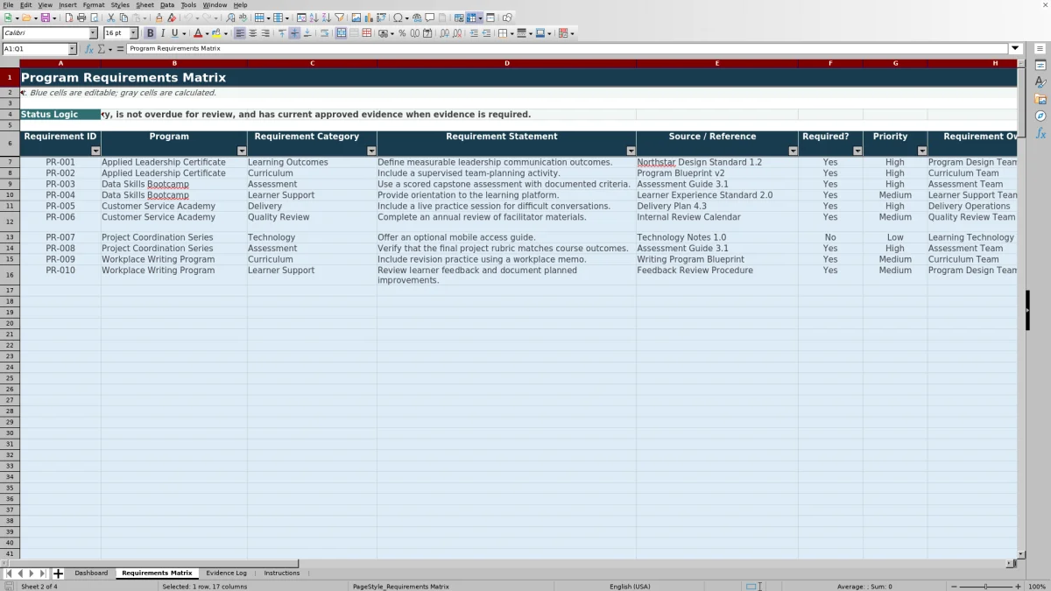
Task: Open the Function Wizard fx icon
Action: 89,49
